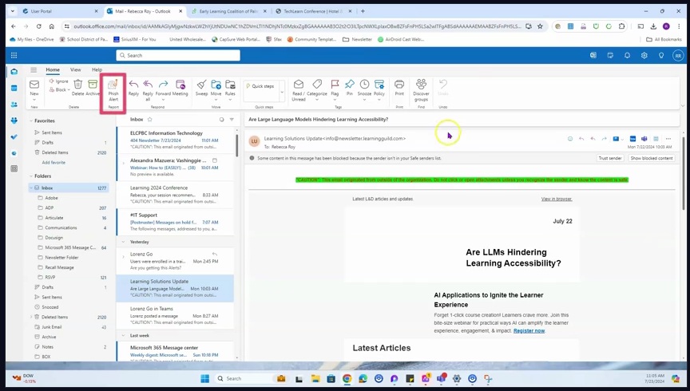This screenshot has height=391, width=690.
Task: Expand the Deleted Items folder chevron
Action: tap(31, 317)
